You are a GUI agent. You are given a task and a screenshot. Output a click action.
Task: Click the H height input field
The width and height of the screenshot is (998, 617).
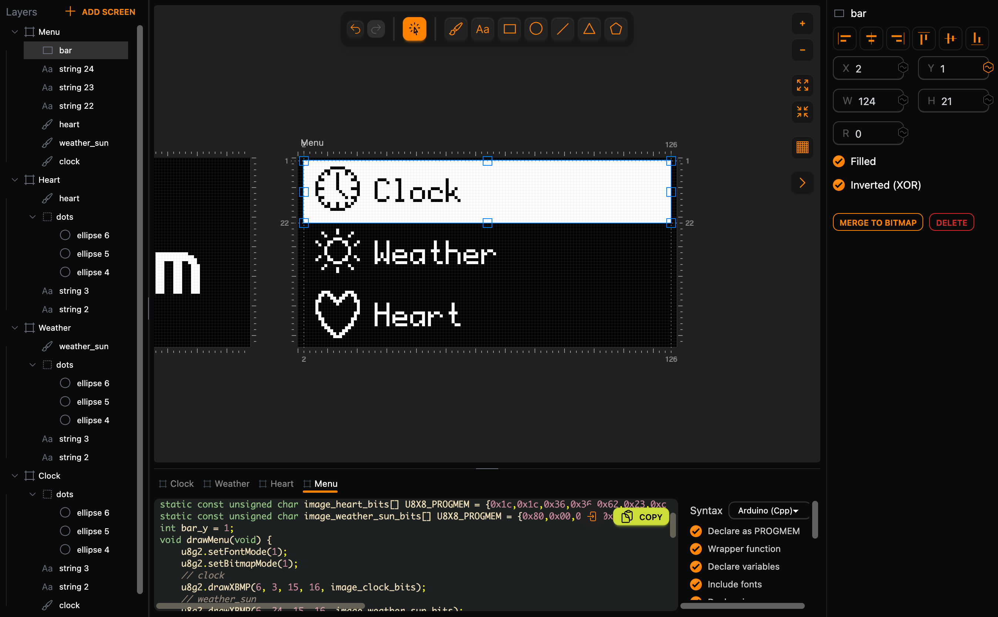click(953, 101)
